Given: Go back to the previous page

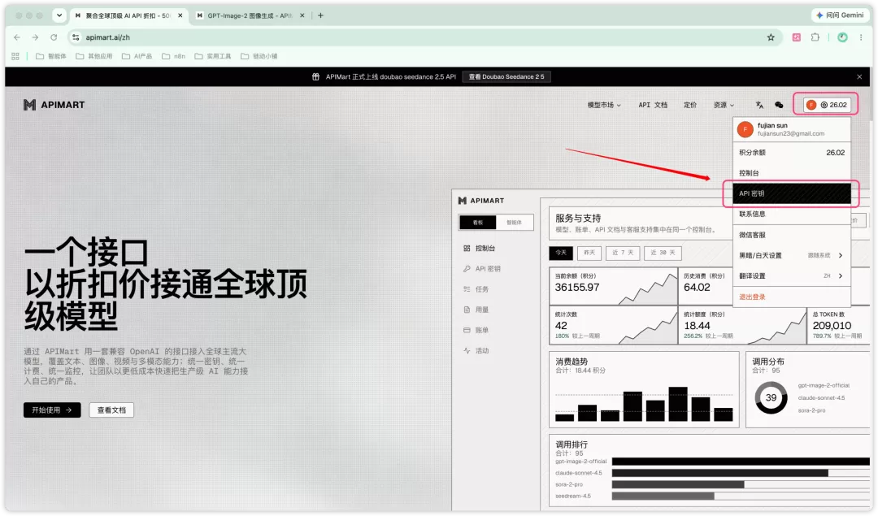Looking at the screenshot, I should click(x=17, y=37).
